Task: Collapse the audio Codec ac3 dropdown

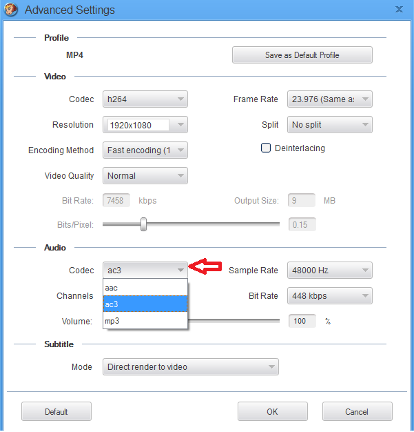Action: [x=145, y=270]
